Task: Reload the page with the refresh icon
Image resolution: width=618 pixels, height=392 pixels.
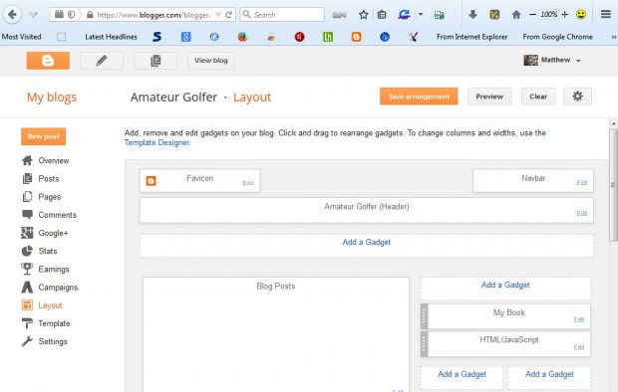Action: (x=228, y=15)
